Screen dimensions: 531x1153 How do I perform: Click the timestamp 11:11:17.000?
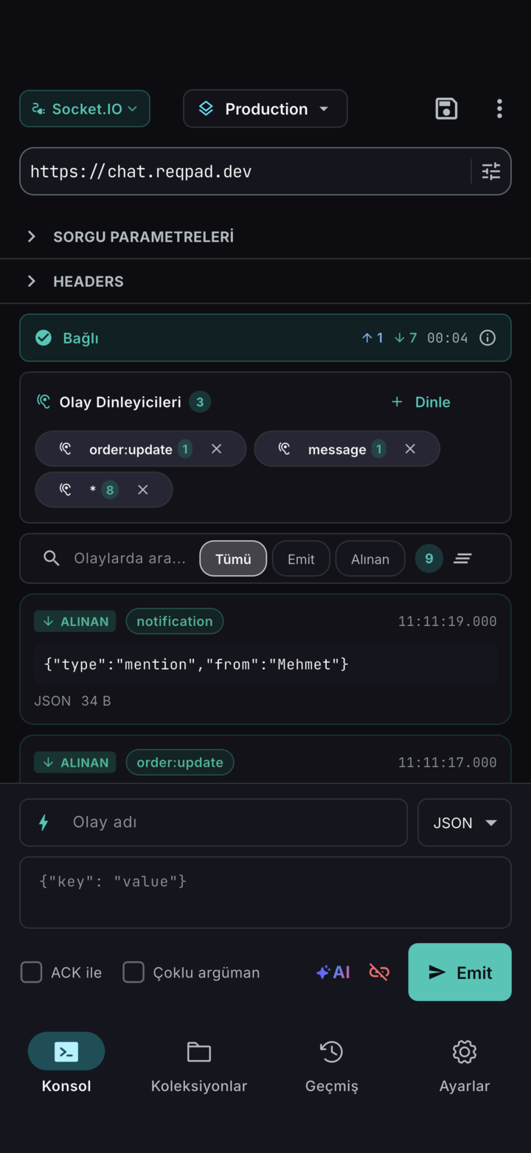(x=448, y=762)
